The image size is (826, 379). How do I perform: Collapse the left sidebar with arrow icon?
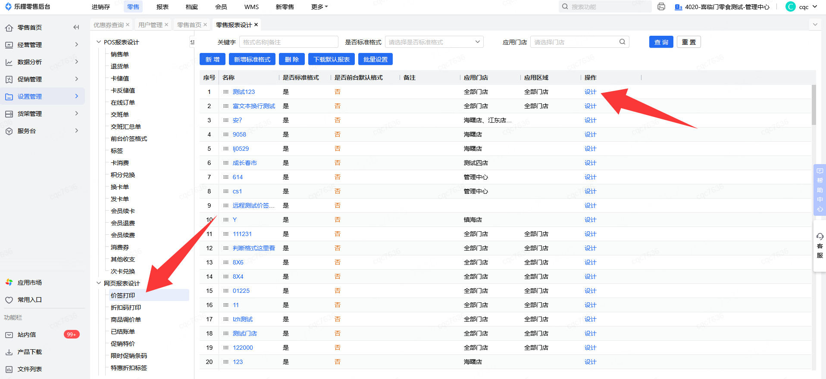coord(76,27)
